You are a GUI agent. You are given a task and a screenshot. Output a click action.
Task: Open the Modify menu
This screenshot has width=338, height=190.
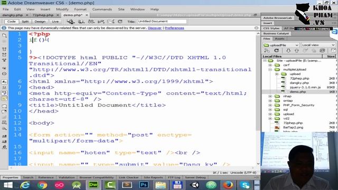(x=62, y=9)
